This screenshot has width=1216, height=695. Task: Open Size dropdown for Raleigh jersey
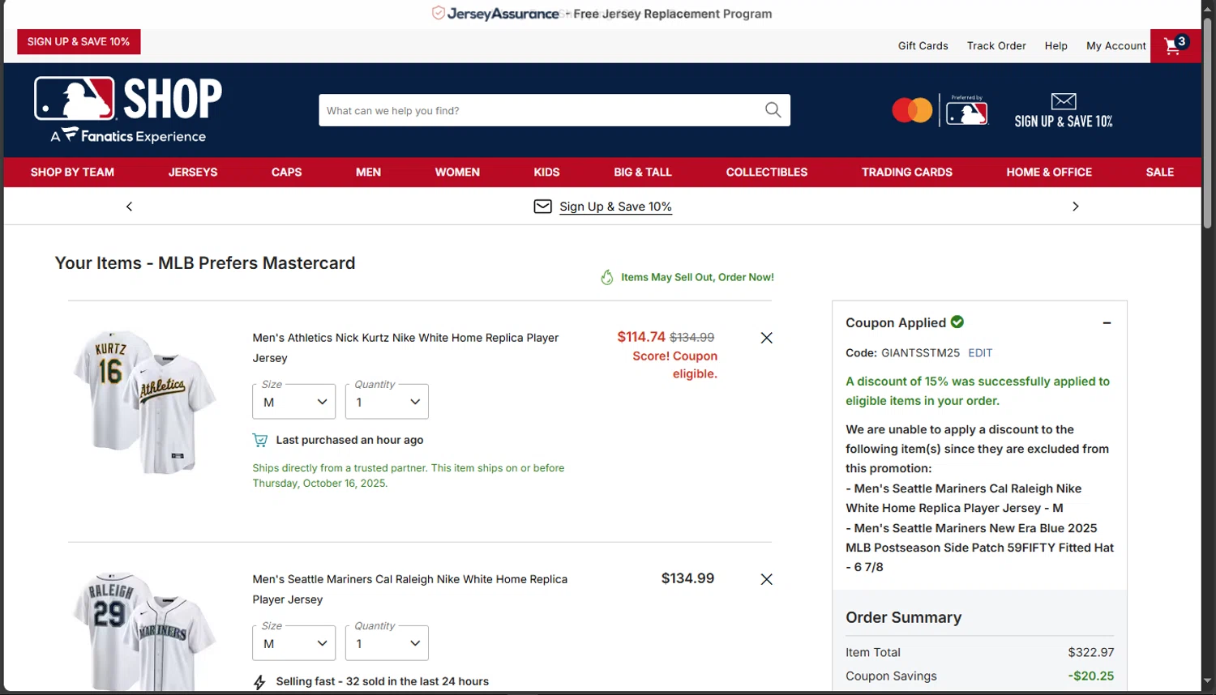294,643
